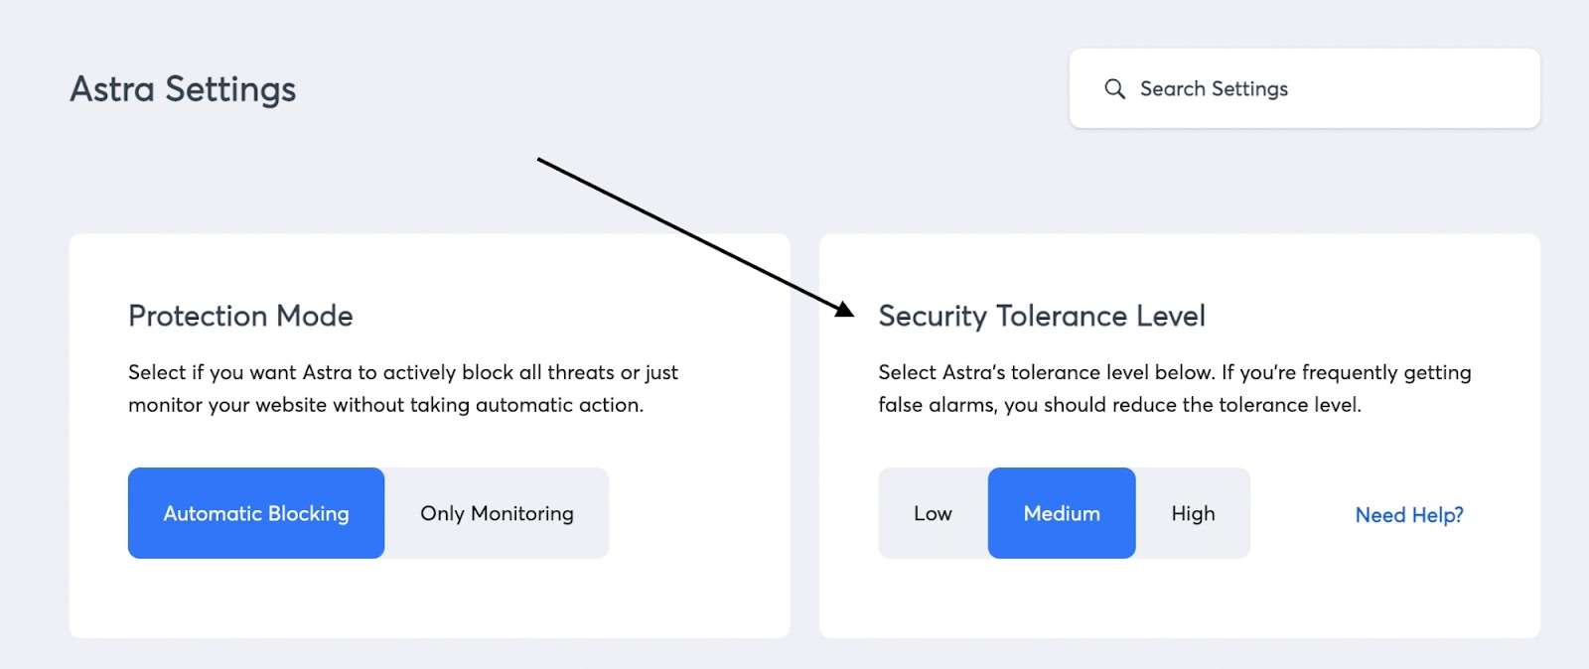Switch protection to Only Monitoring
Image resolution: width=1589 pixels, height=669 pixels.
point(497,513)
